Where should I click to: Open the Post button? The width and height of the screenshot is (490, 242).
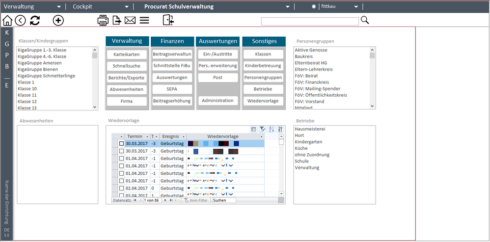tap(218, 78)
